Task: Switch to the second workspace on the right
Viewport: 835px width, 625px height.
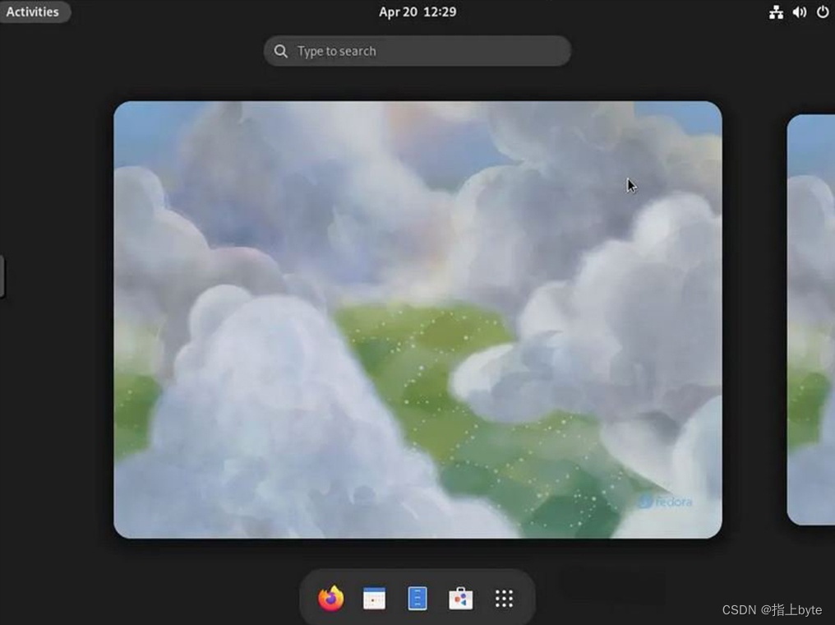Action: (x=811, y=320)
